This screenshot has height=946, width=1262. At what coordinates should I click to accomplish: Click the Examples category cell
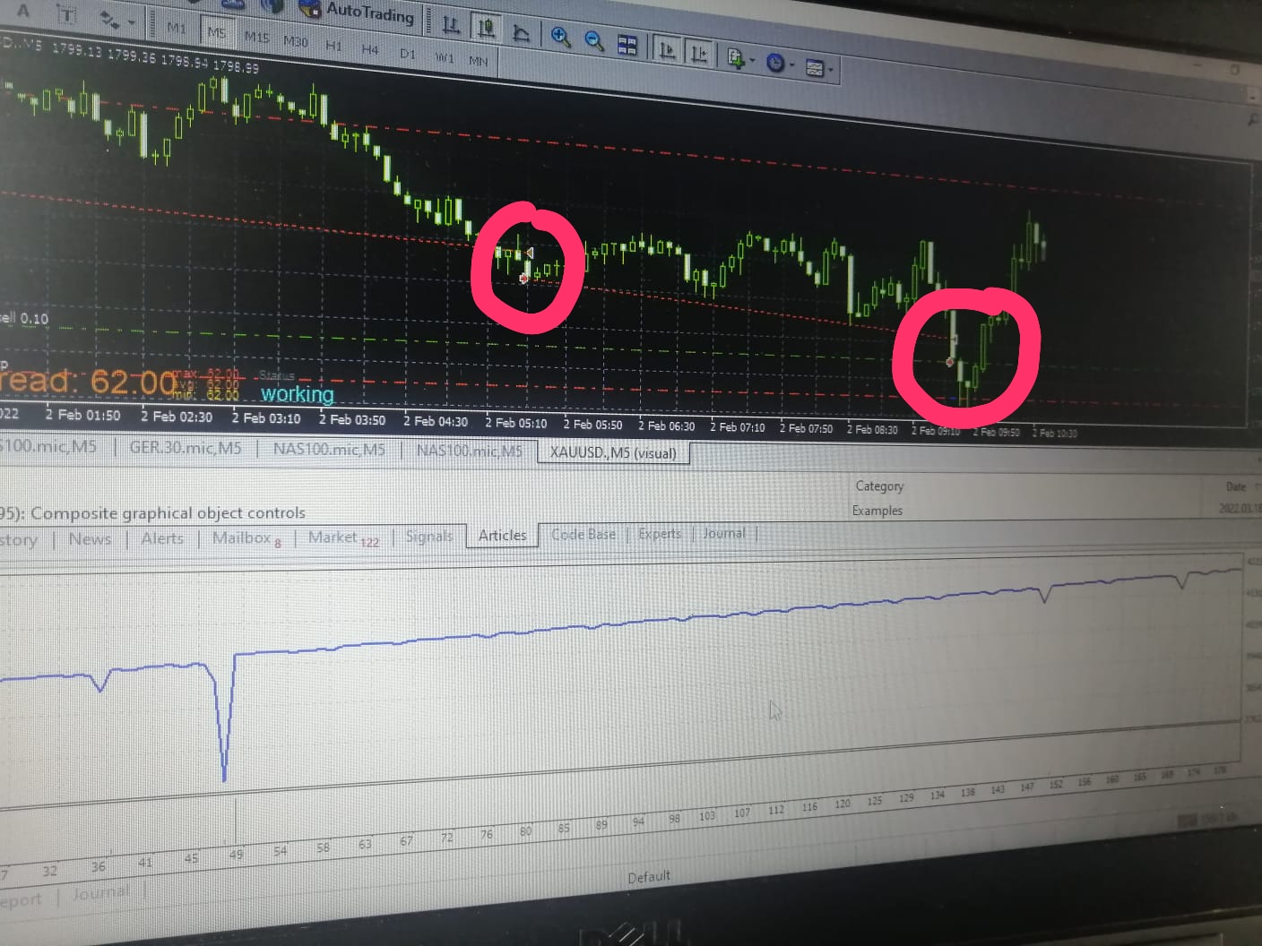[x=877, y=510]
